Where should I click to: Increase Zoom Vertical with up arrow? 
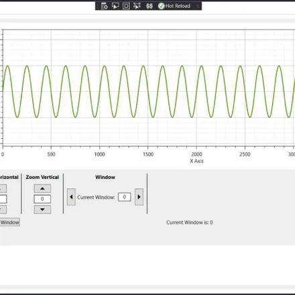tap(42, 188)
